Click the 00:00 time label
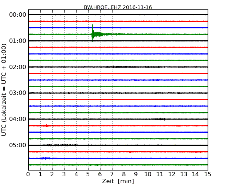 18,15
